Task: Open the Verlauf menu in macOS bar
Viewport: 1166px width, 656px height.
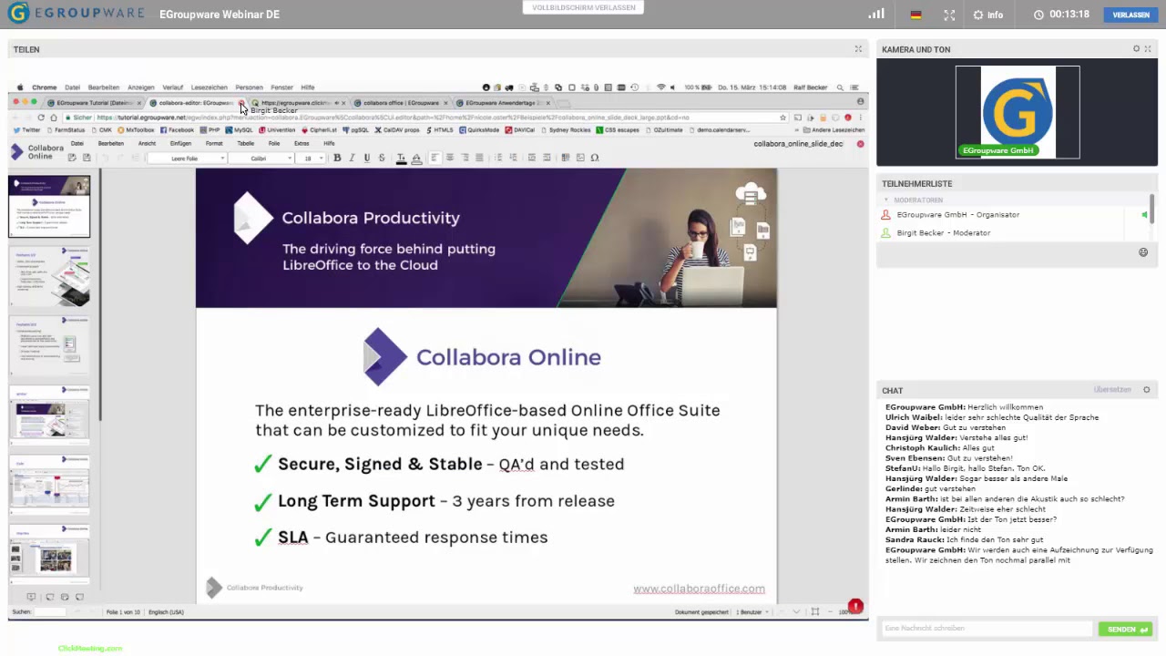Action: click(172, 87)
